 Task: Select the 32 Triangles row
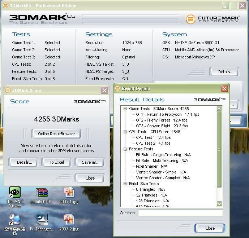[151, 195]
